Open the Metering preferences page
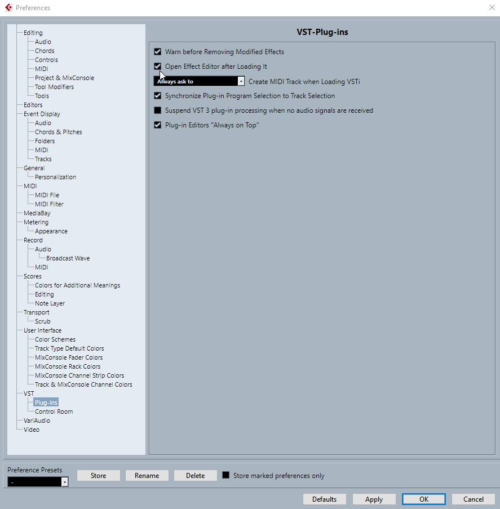The height and width of the screenshot is (509, 500). pyautogui.click(x=36, y=222)
